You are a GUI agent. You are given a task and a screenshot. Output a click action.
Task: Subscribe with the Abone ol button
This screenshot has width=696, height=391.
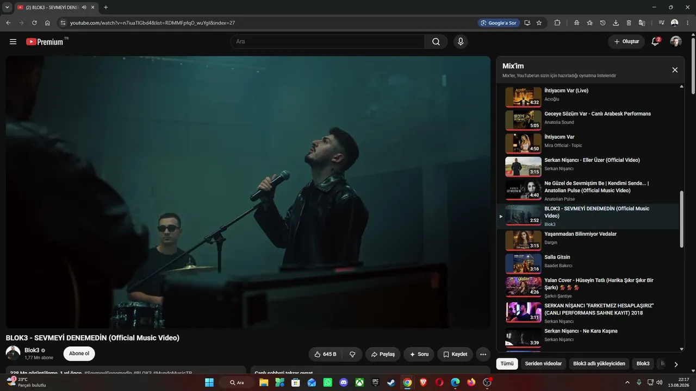(79, 354)
